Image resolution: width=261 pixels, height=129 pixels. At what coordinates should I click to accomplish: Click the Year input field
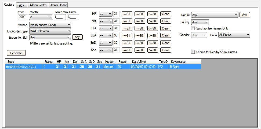(23, 17)
